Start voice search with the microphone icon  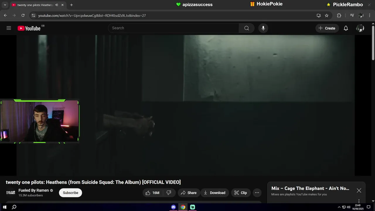coord(263,28)
